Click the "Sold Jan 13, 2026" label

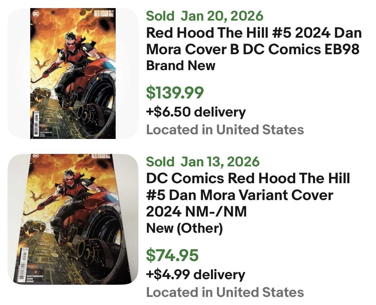click(x=203, y=162)
